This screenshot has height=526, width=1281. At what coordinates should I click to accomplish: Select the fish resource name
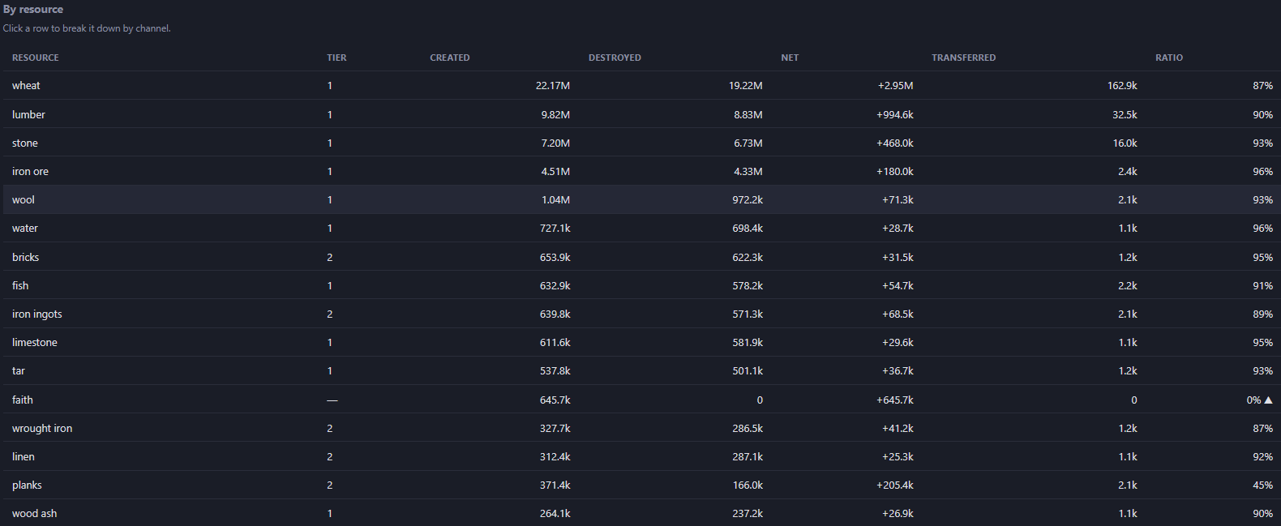(x=20, y=285)
